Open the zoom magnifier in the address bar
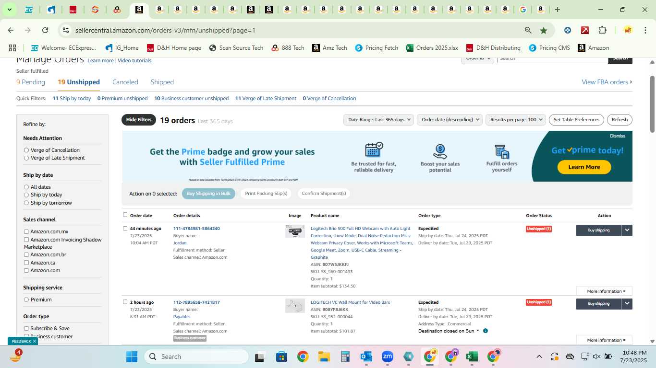The width and height of the screenshot is (656, 368). [x=528, y=30]
